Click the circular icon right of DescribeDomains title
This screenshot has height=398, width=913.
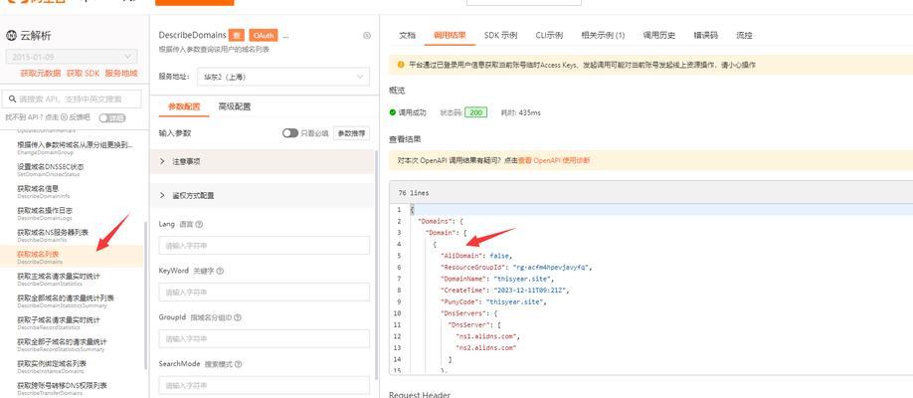(367, 36)
